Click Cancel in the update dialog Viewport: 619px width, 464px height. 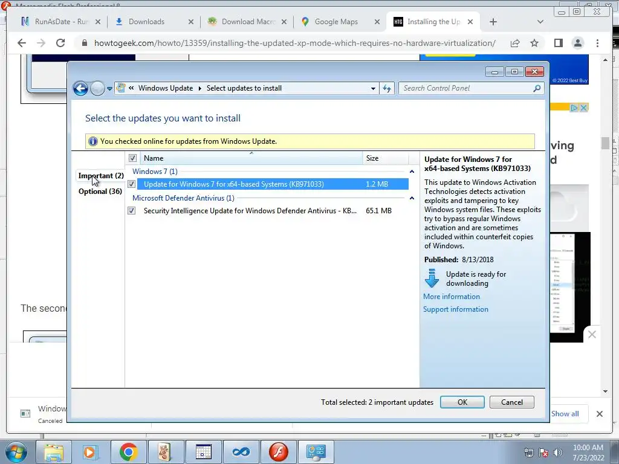(x=511, y=402)
